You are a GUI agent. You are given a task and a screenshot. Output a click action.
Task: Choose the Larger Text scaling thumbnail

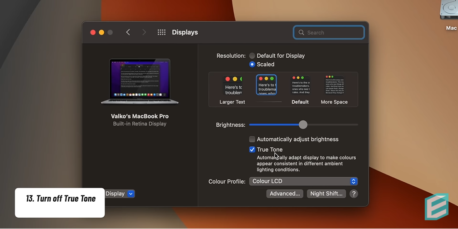pos(232,85)
